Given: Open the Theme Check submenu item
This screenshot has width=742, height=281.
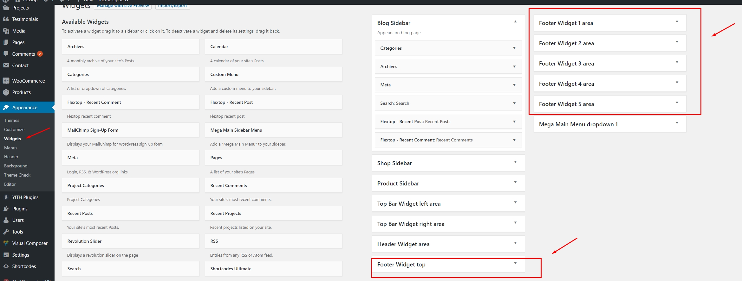Looking at the screenshot, I should point(17,175).
